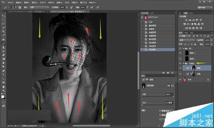Delete current history state trash icon

point(172,73)
